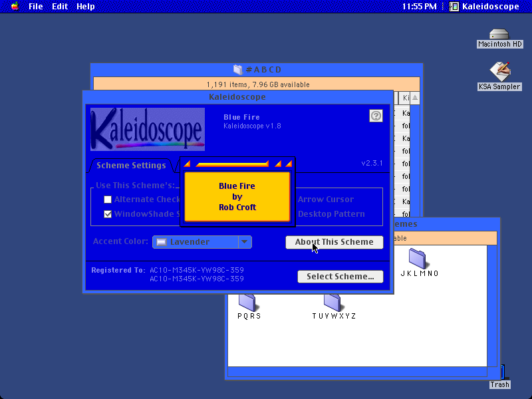Click the second-from-right triangle on Blue Fire popup
The width and height of the screenshot is (532, 399).
[x=278, y=164]
